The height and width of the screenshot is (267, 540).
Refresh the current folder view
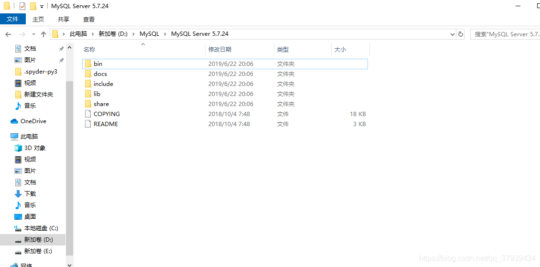point(461,34)
